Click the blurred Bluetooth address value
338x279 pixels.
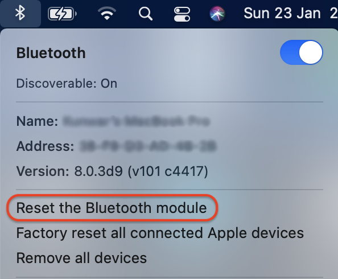point(148,146)
